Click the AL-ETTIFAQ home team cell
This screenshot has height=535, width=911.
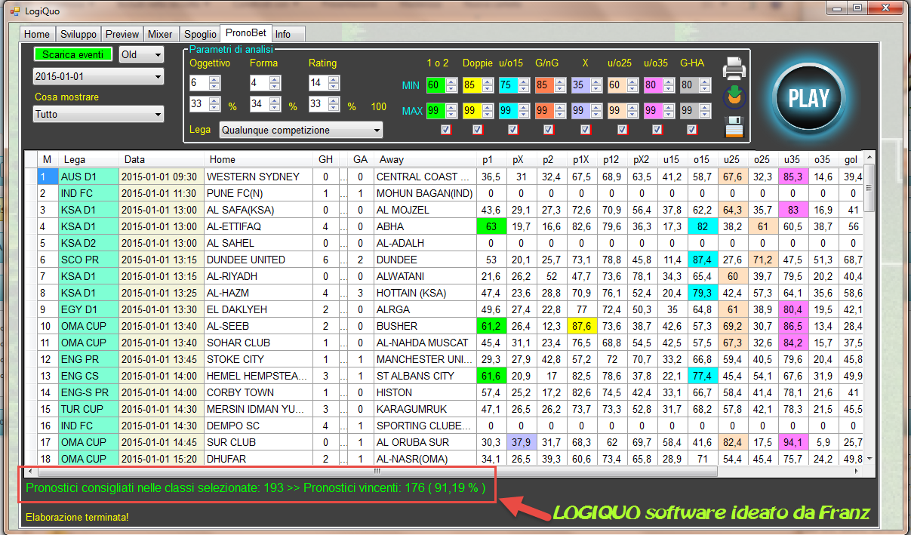coord(259,226)
